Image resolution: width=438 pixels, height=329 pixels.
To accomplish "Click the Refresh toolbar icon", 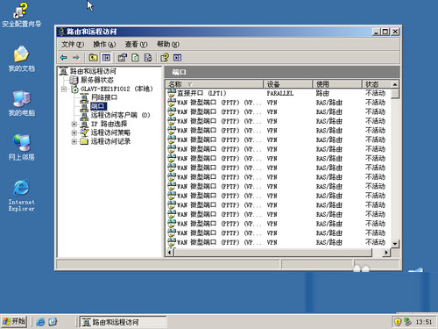I will (x=135, y=58).
